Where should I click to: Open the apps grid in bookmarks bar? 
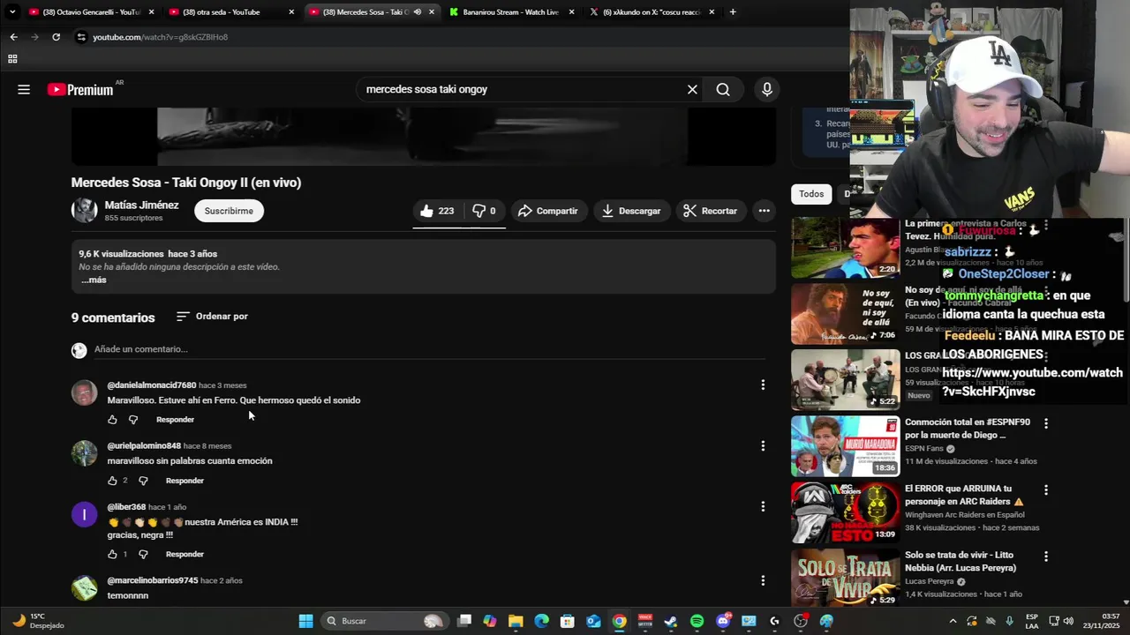pyautogui.click(x=12, y=59)
